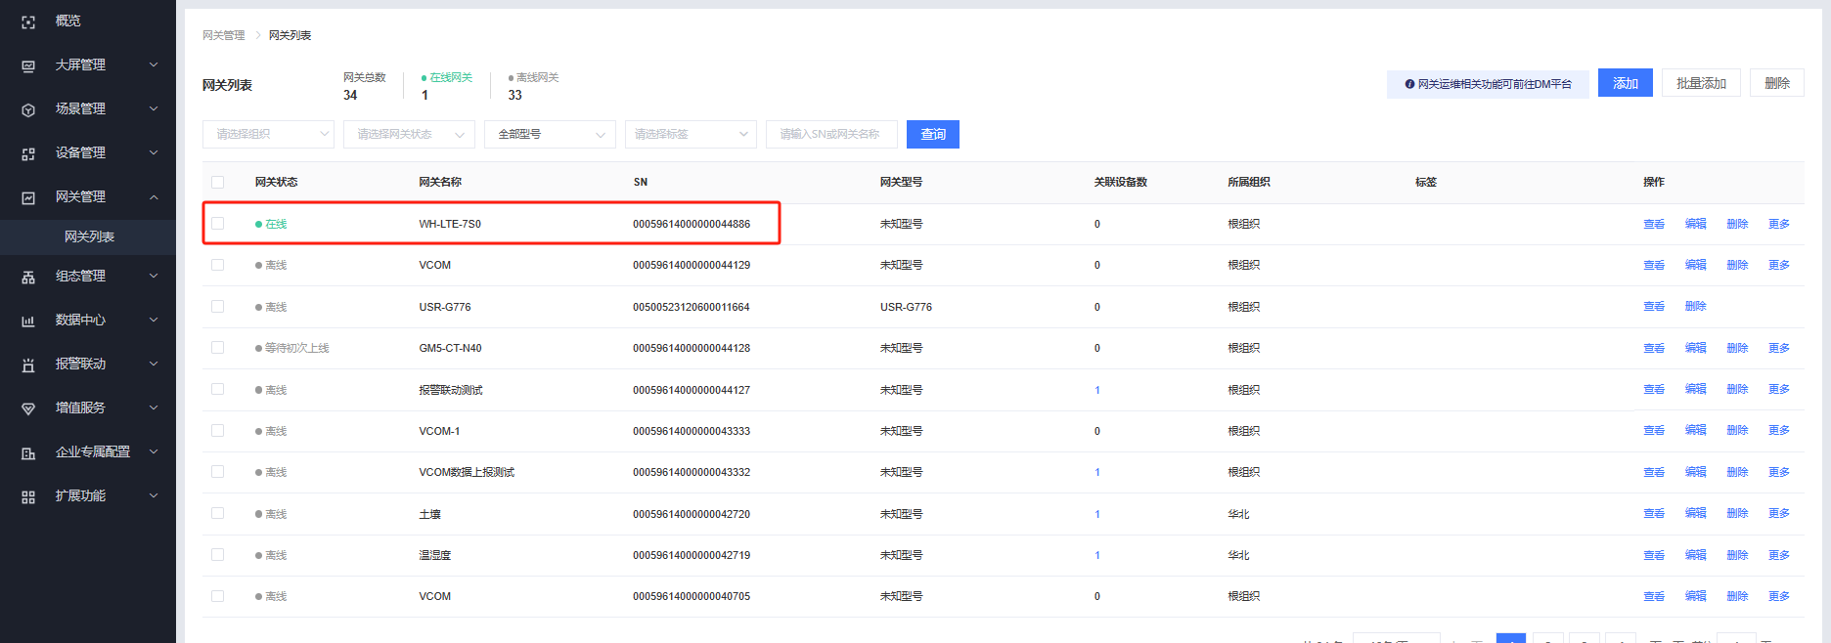
Task: Click the 报警联动 alarm icon
Action: pos(28,364)
